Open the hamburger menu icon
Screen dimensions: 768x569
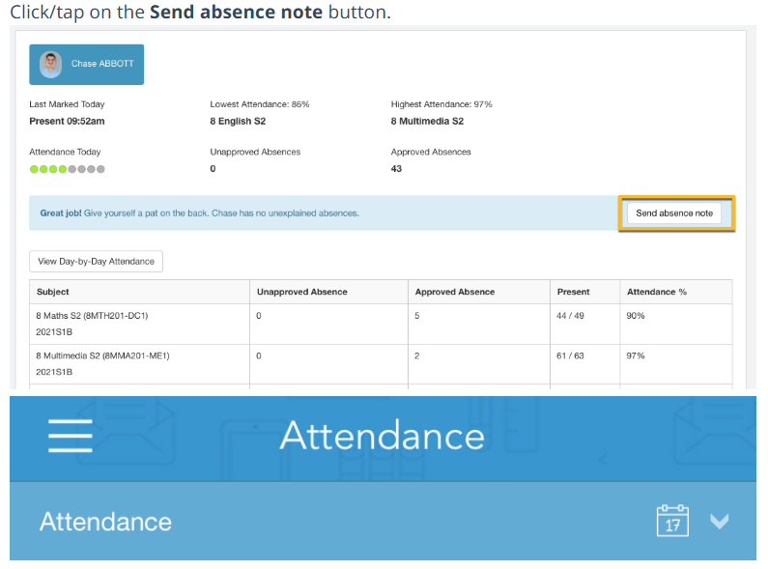point(71,436)
